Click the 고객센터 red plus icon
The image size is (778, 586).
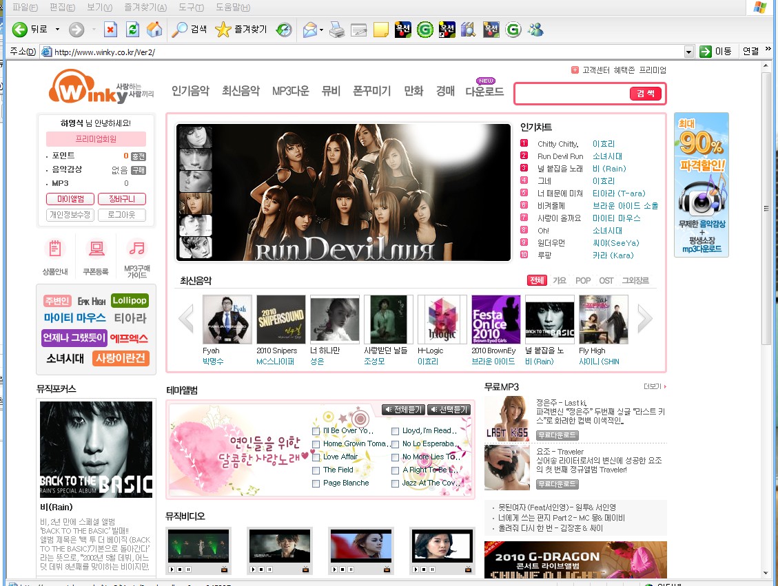coord(575,70)
